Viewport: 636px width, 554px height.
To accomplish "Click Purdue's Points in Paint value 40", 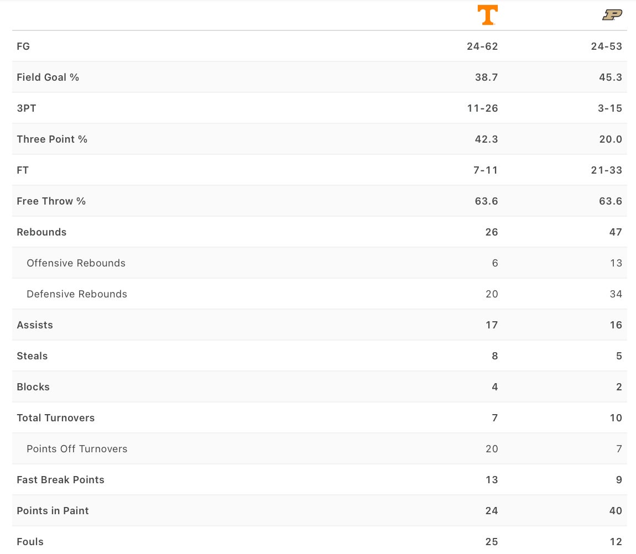I will coord(616,511).
